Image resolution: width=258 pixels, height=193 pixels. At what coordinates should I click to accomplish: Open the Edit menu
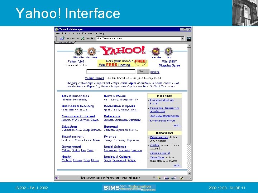[64, 34]
